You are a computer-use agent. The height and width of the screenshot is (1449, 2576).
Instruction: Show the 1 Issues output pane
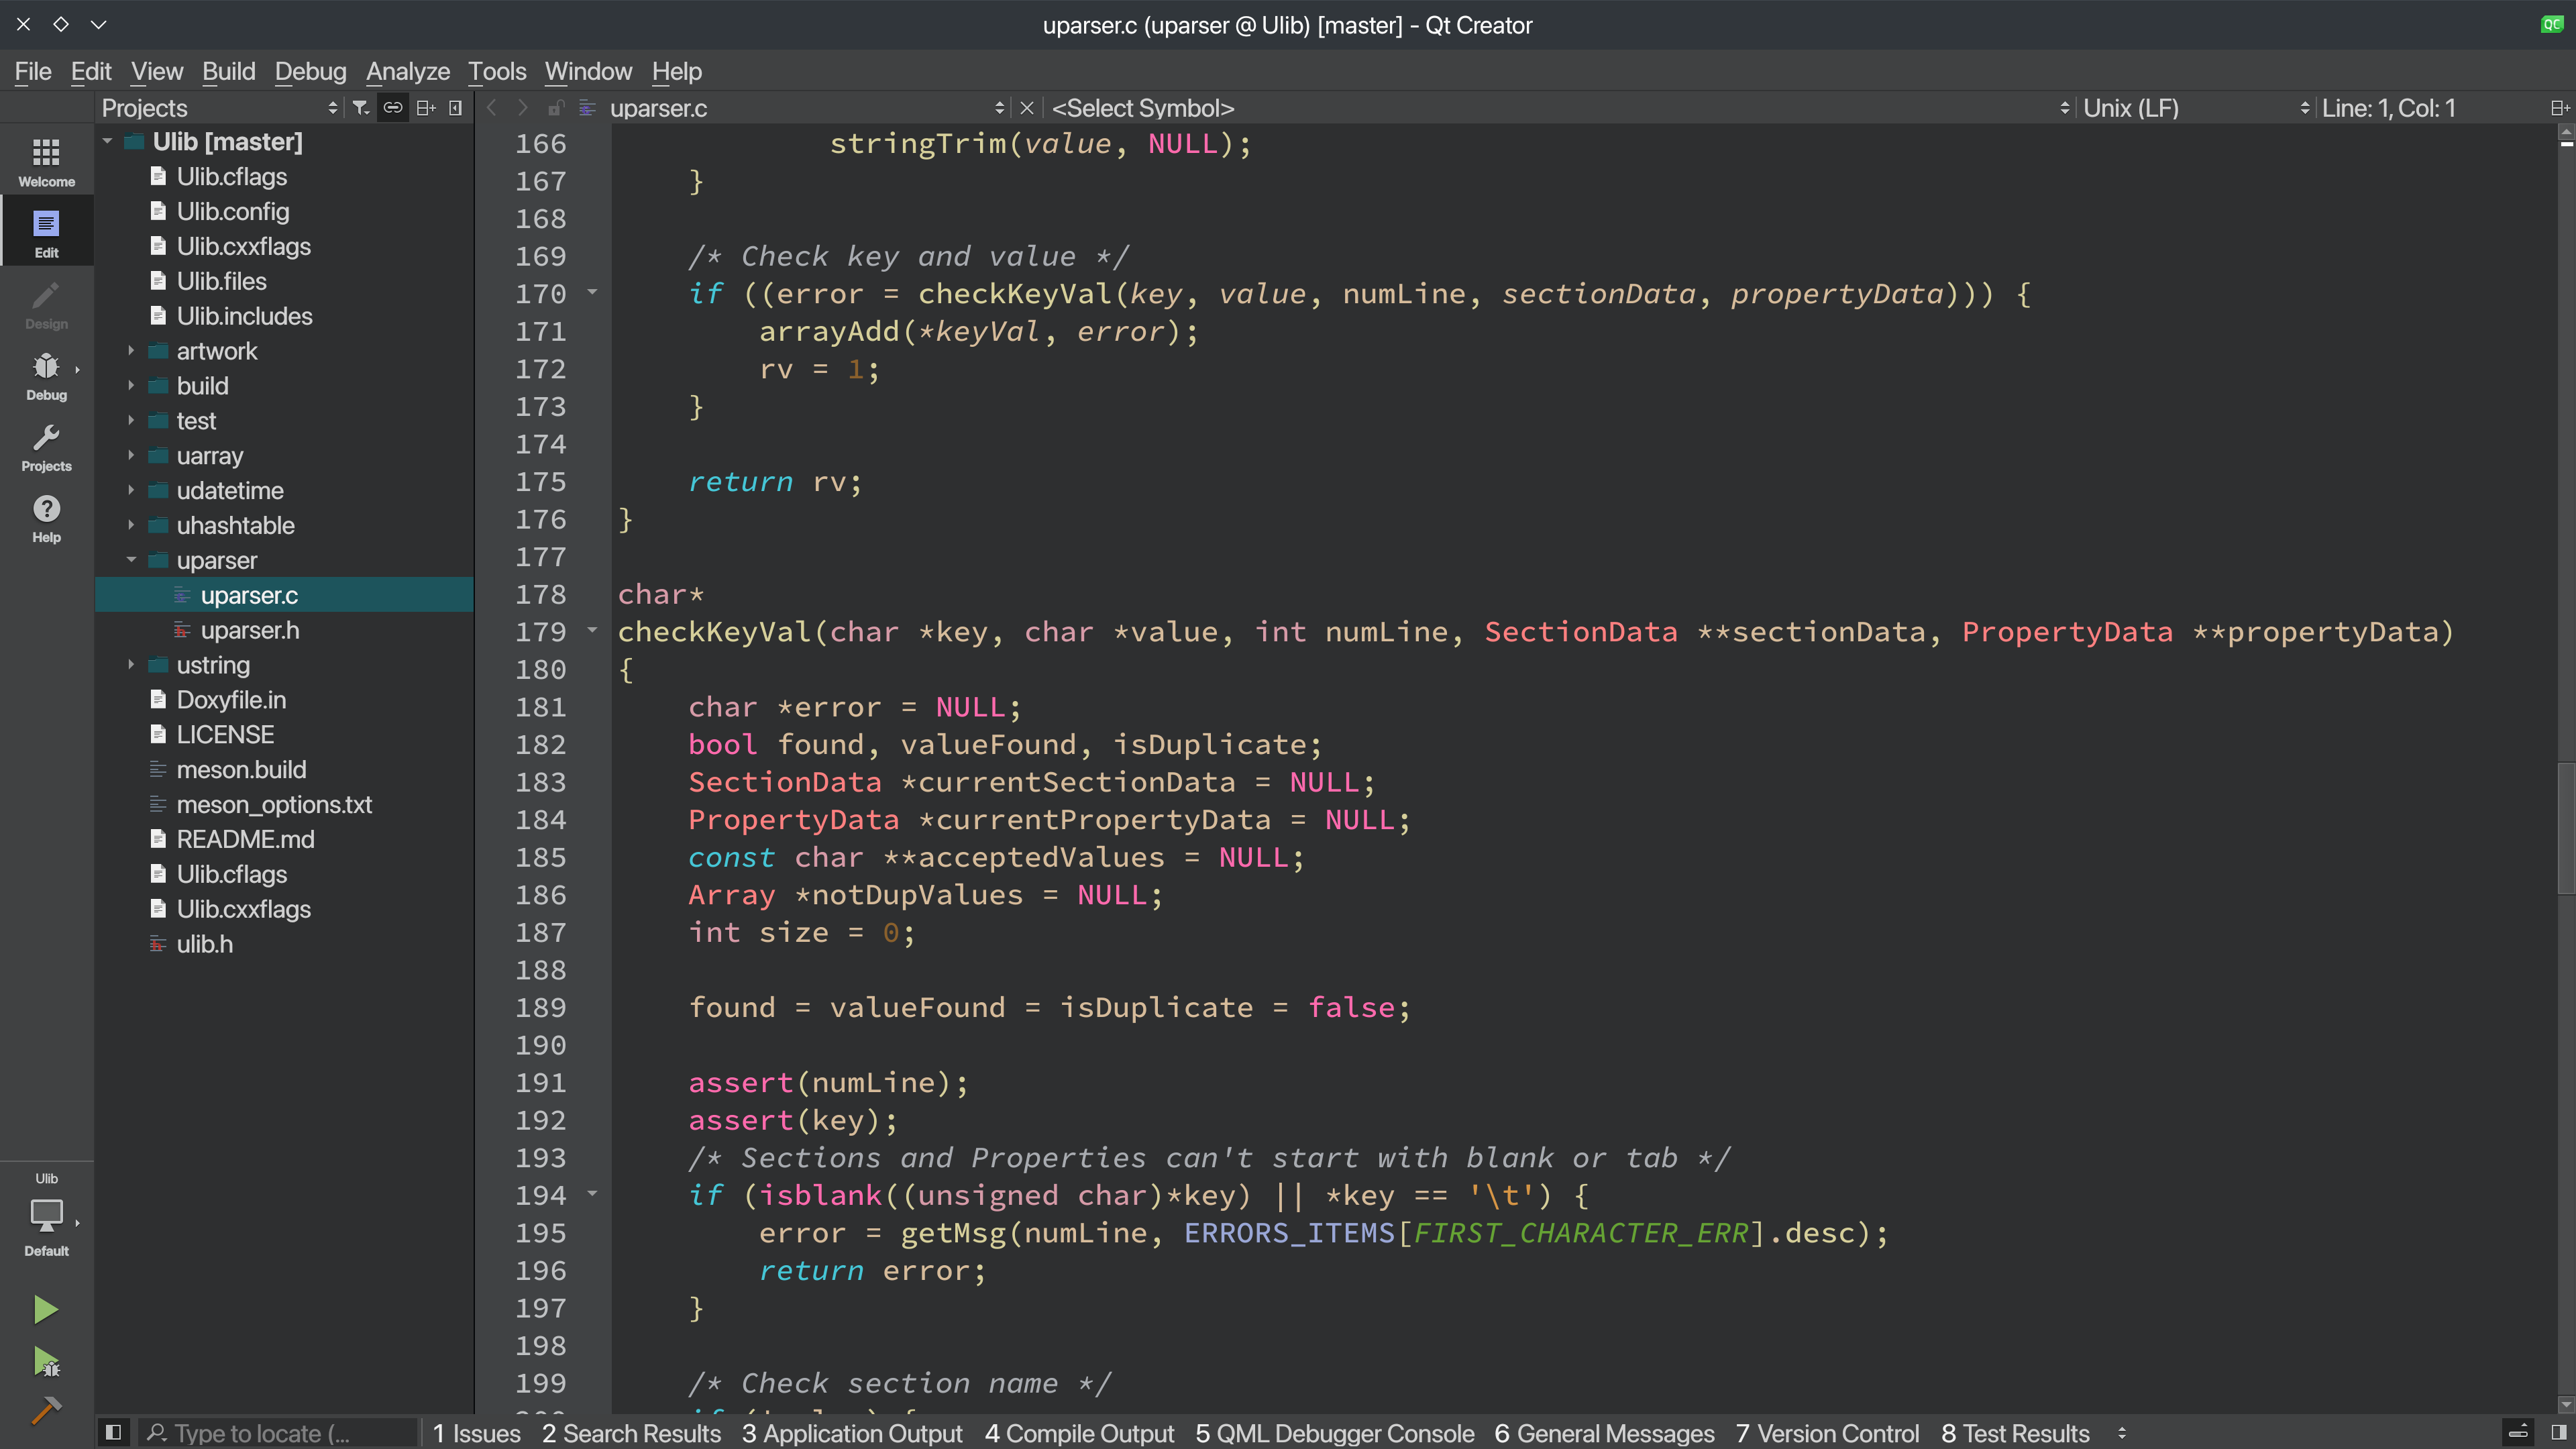click(477, 1433)
